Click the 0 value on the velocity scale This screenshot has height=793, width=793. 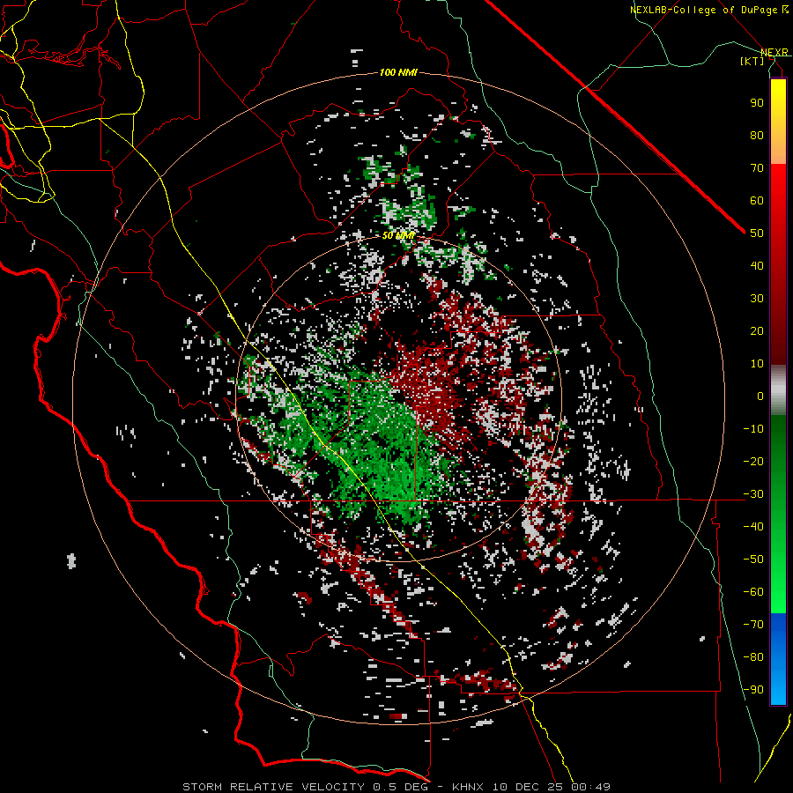tap(760, 396)
